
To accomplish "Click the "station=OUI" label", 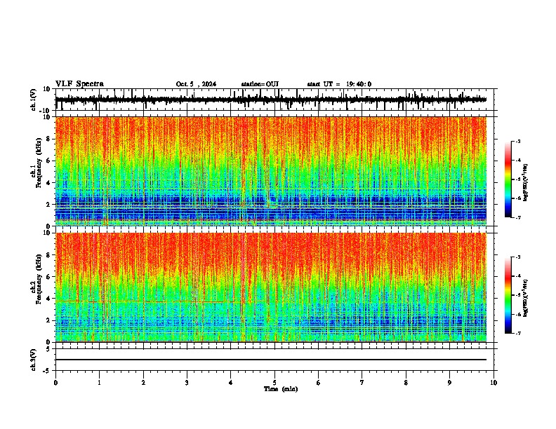I will tap(260, 84).
